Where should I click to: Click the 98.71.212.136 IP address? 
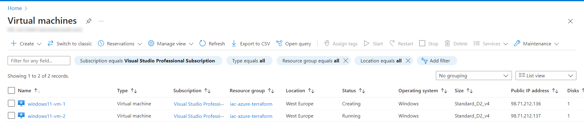point(526,104)
